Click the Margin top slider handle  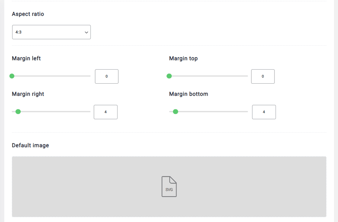[x=169, y=76]
